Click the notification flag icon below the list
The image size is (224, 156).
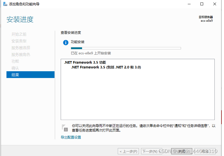tap(65, 128)
